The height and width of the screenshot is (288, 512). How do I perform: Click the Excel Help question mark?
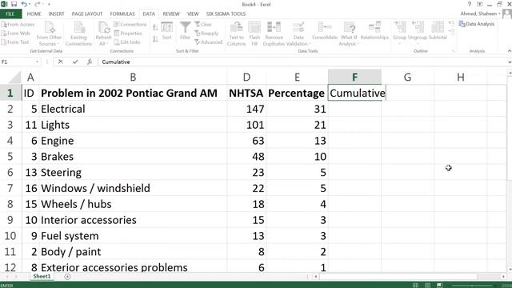[x=470, y=4]
